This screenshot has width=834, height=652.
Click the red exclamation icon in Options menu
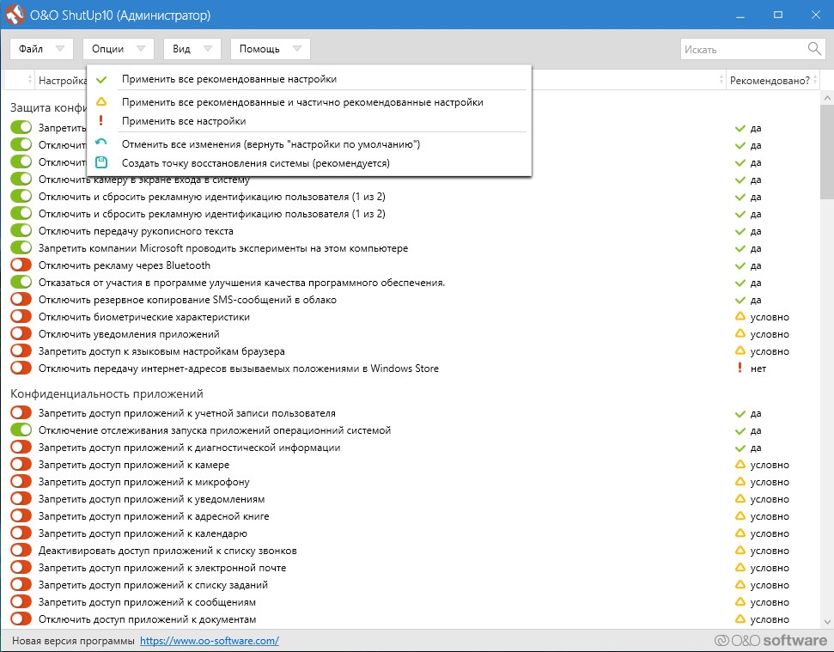point(101,121)
